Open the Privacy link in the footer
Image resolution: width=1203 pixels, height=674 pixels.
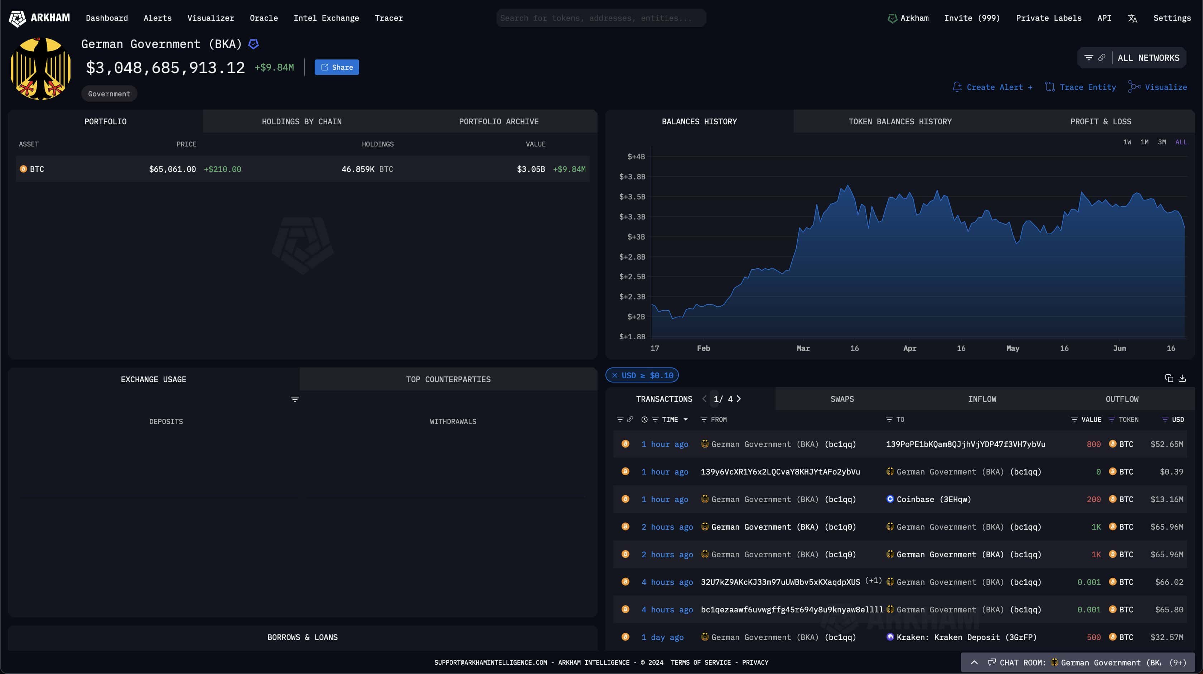pyautogui.click(x=755, y=662)
